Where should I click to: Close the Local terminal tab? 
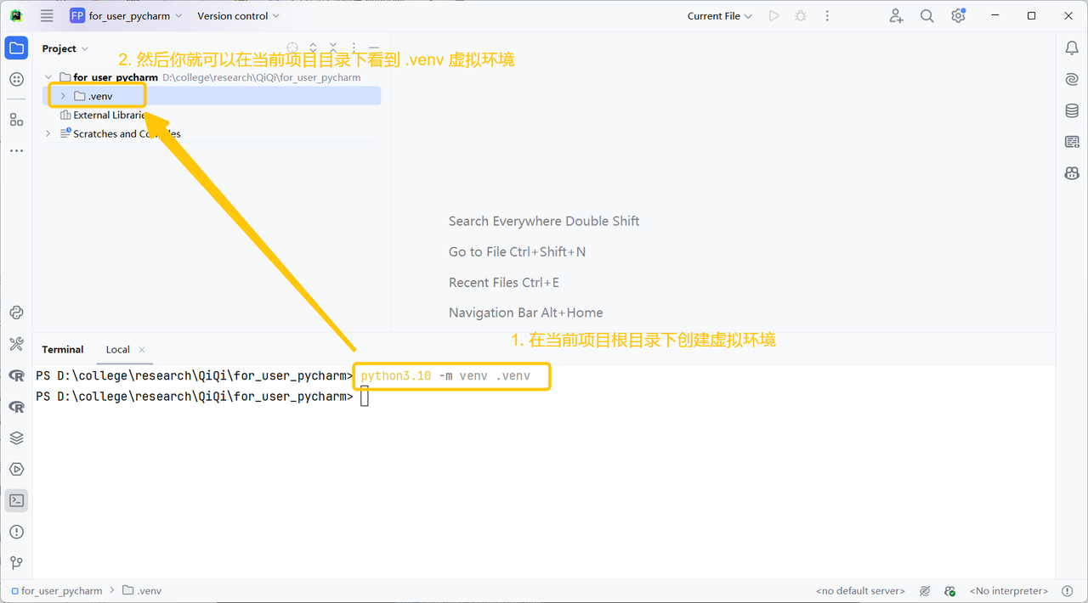click(x=142, y=350)
